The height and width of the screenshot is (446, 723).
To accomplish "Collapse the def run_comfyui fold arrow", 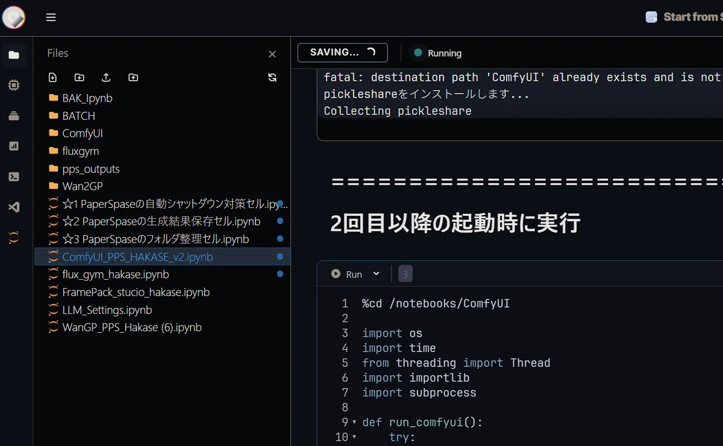I will coord(354,422).
